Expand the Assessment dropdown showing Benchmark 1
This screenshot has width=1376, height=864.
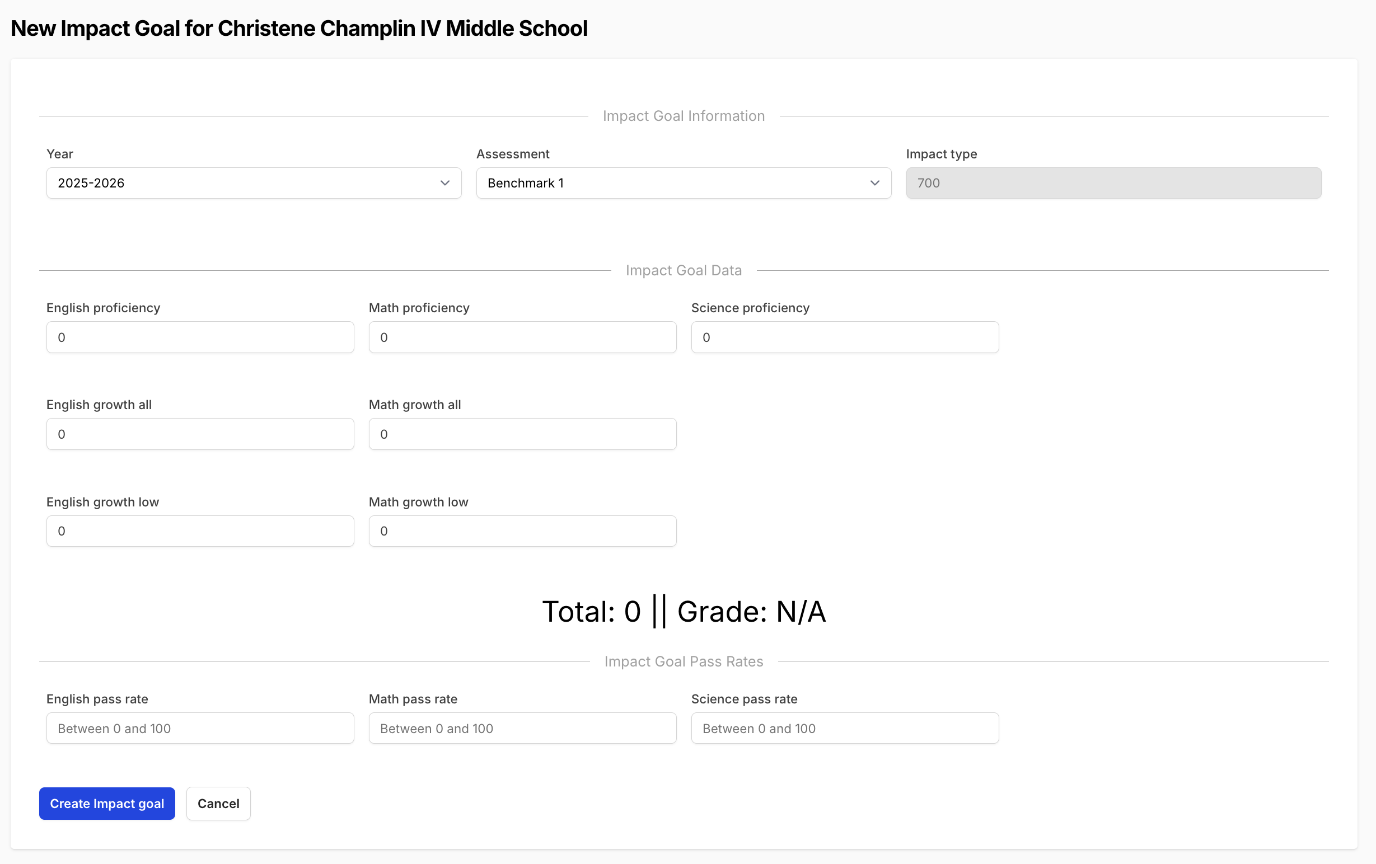click(683, 183)
